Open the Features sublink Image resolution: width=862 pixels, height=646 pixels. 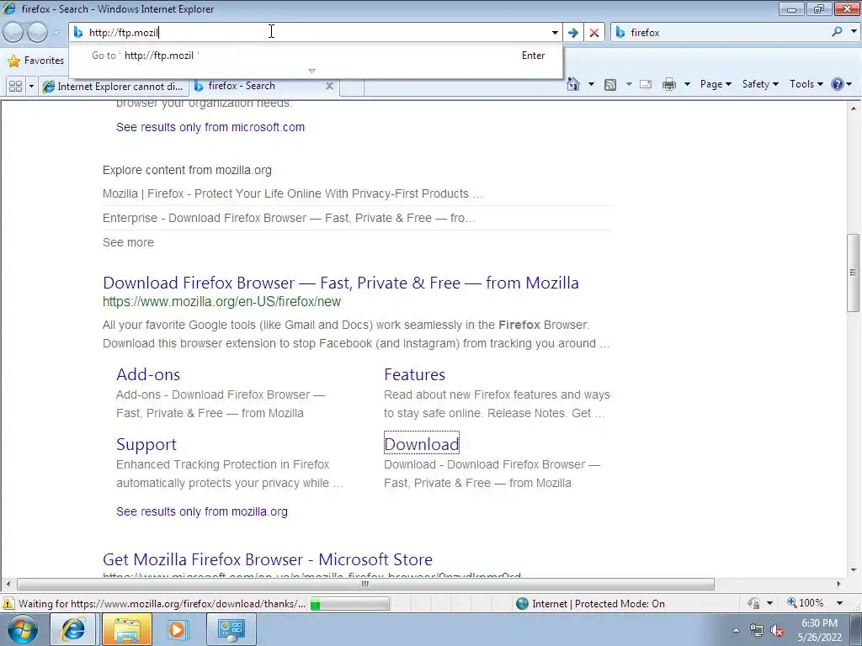(x=414, y=374)
